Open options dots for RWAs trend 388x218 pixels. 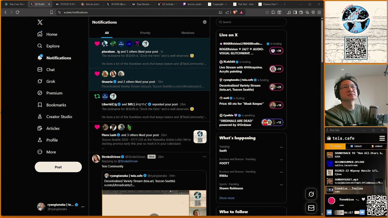point(281,172)
